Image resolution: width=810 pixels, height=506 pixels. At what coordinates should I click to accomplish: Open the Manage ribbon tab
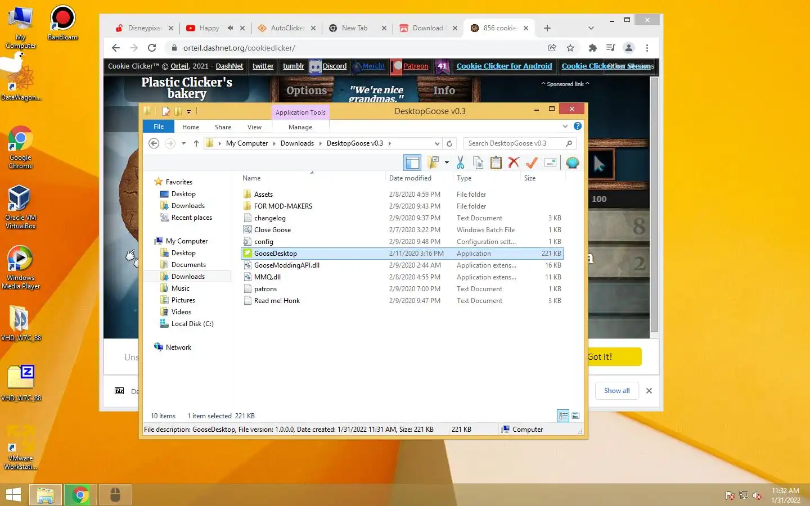point(300,127)
